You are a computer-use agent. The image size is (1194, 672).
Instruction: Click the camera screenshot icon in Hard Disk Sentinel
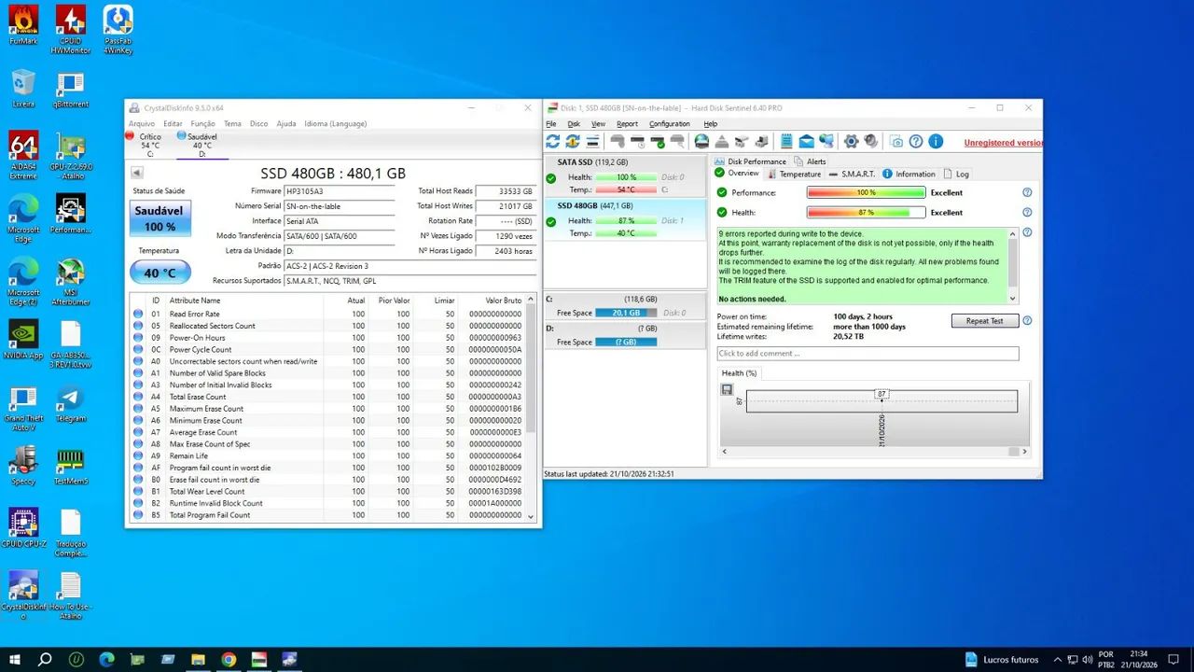click(x=896, y=141)
